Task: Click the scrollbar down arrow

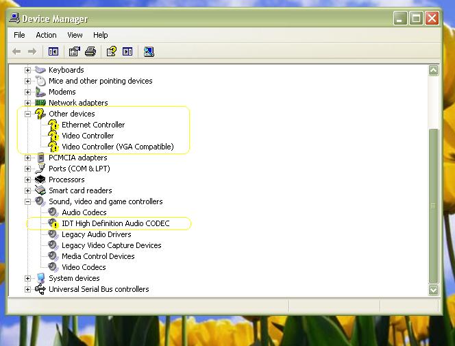Action: tap(434, 290)
